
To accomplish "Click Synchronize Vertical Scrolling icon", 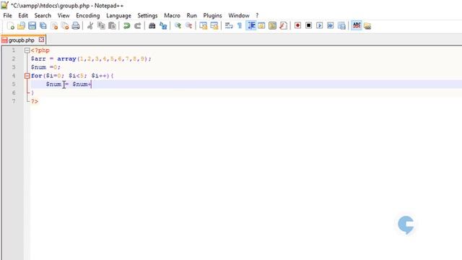I will (x=204, y=26).
